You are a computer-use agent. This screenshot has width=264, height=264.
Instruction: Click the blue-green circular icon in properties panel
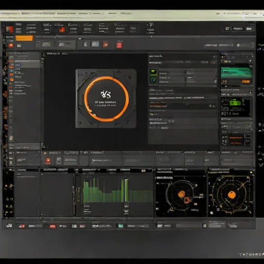tap(153, 80)
